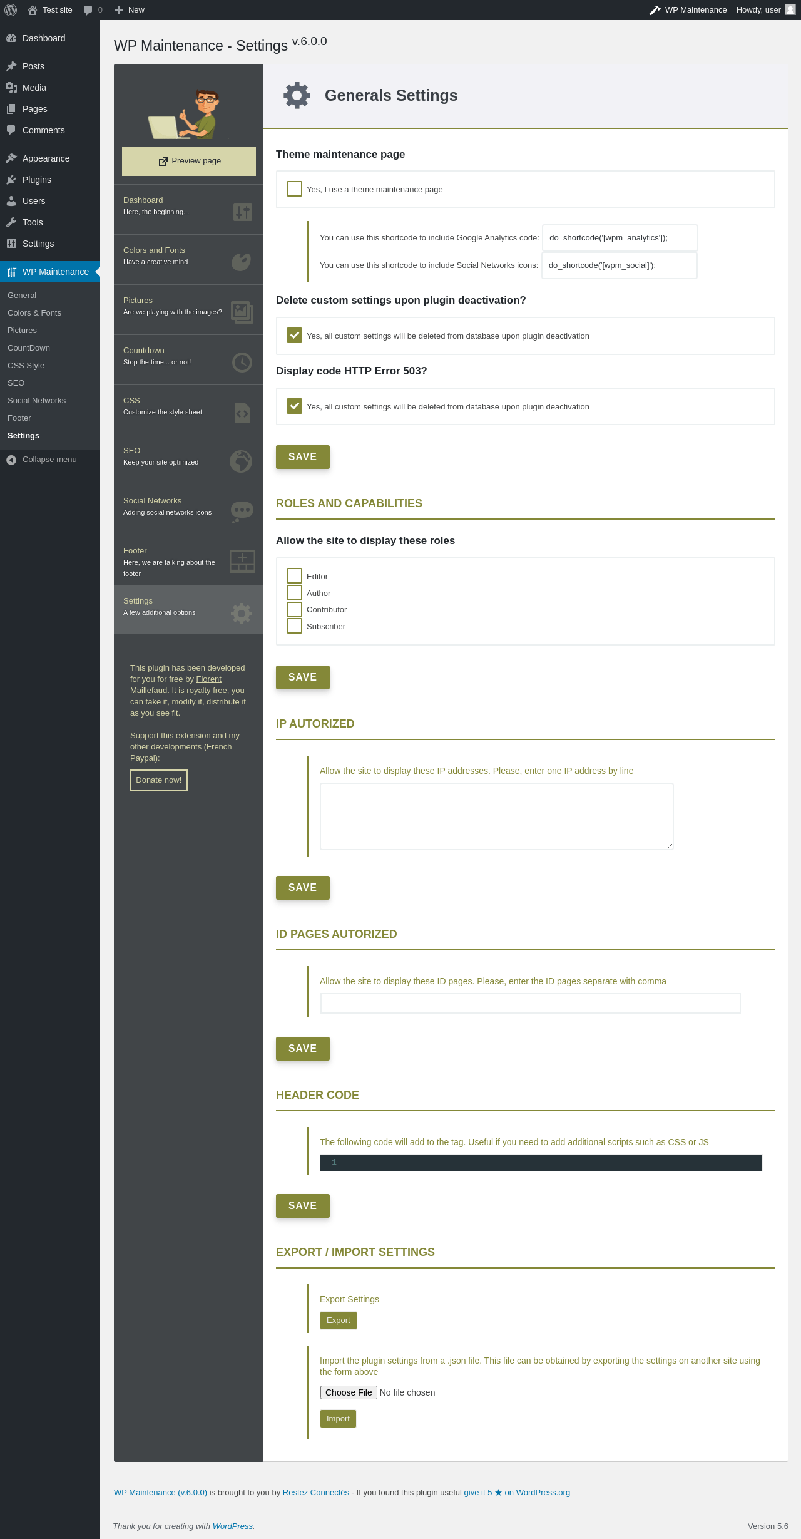801x1539 pixels.
Task: Click the Dashboard gauge icon in sidebar
Action: 11,38
